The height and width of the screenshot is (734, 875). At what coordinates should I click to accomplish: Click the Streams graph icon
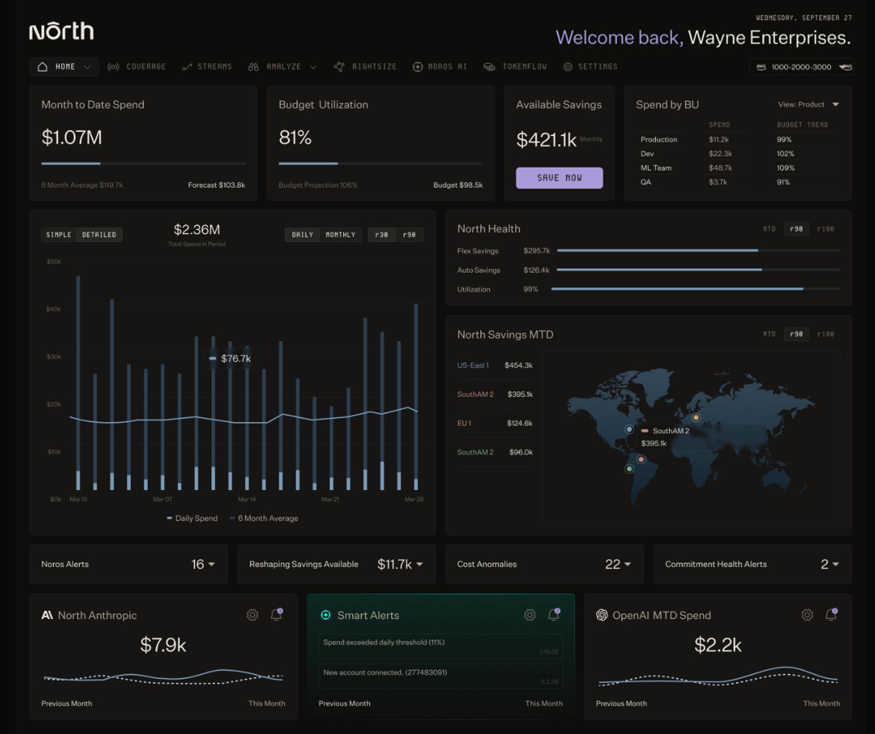coord(187,67)
